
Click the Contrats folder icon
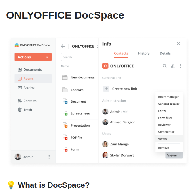coord(65,90)
